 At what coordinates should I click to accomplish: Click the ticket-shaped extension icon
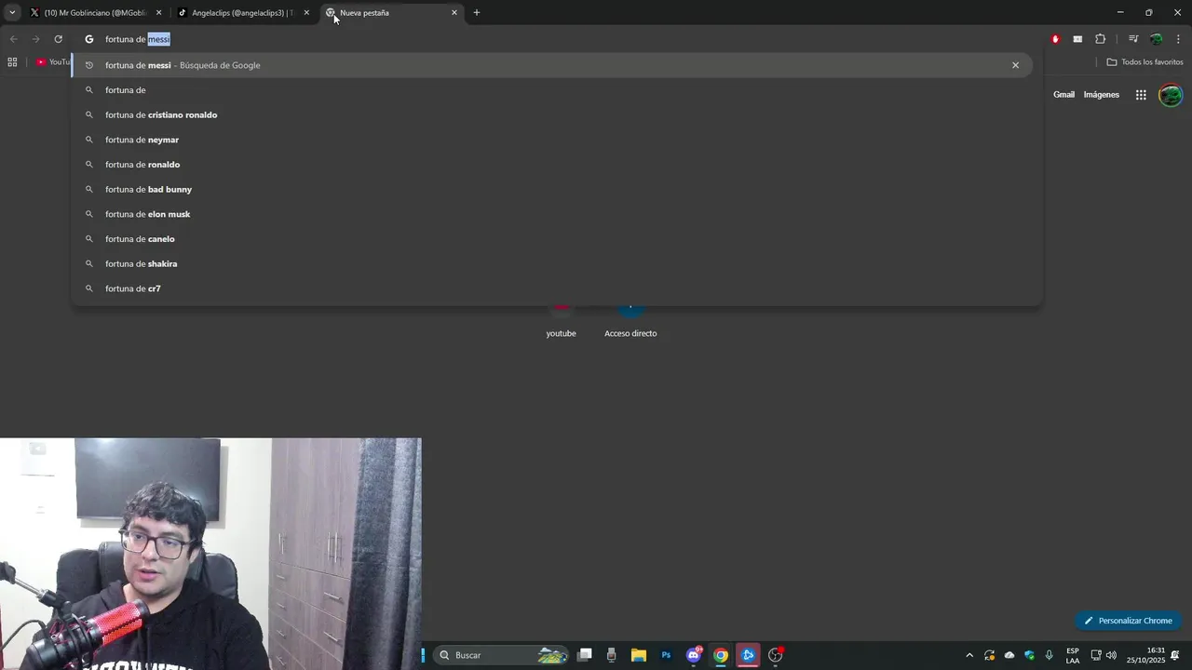[x=1077, y=39]
